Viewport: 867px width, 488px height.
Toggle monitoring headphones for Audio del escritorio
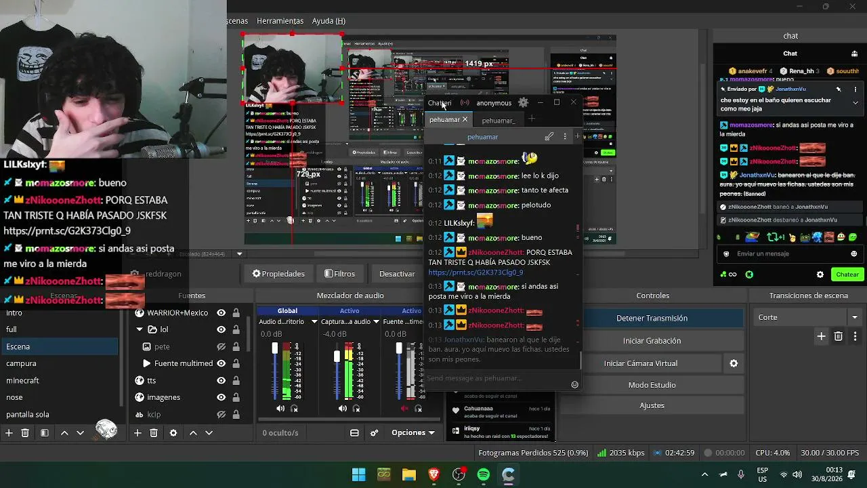click(x=294, y=409)
